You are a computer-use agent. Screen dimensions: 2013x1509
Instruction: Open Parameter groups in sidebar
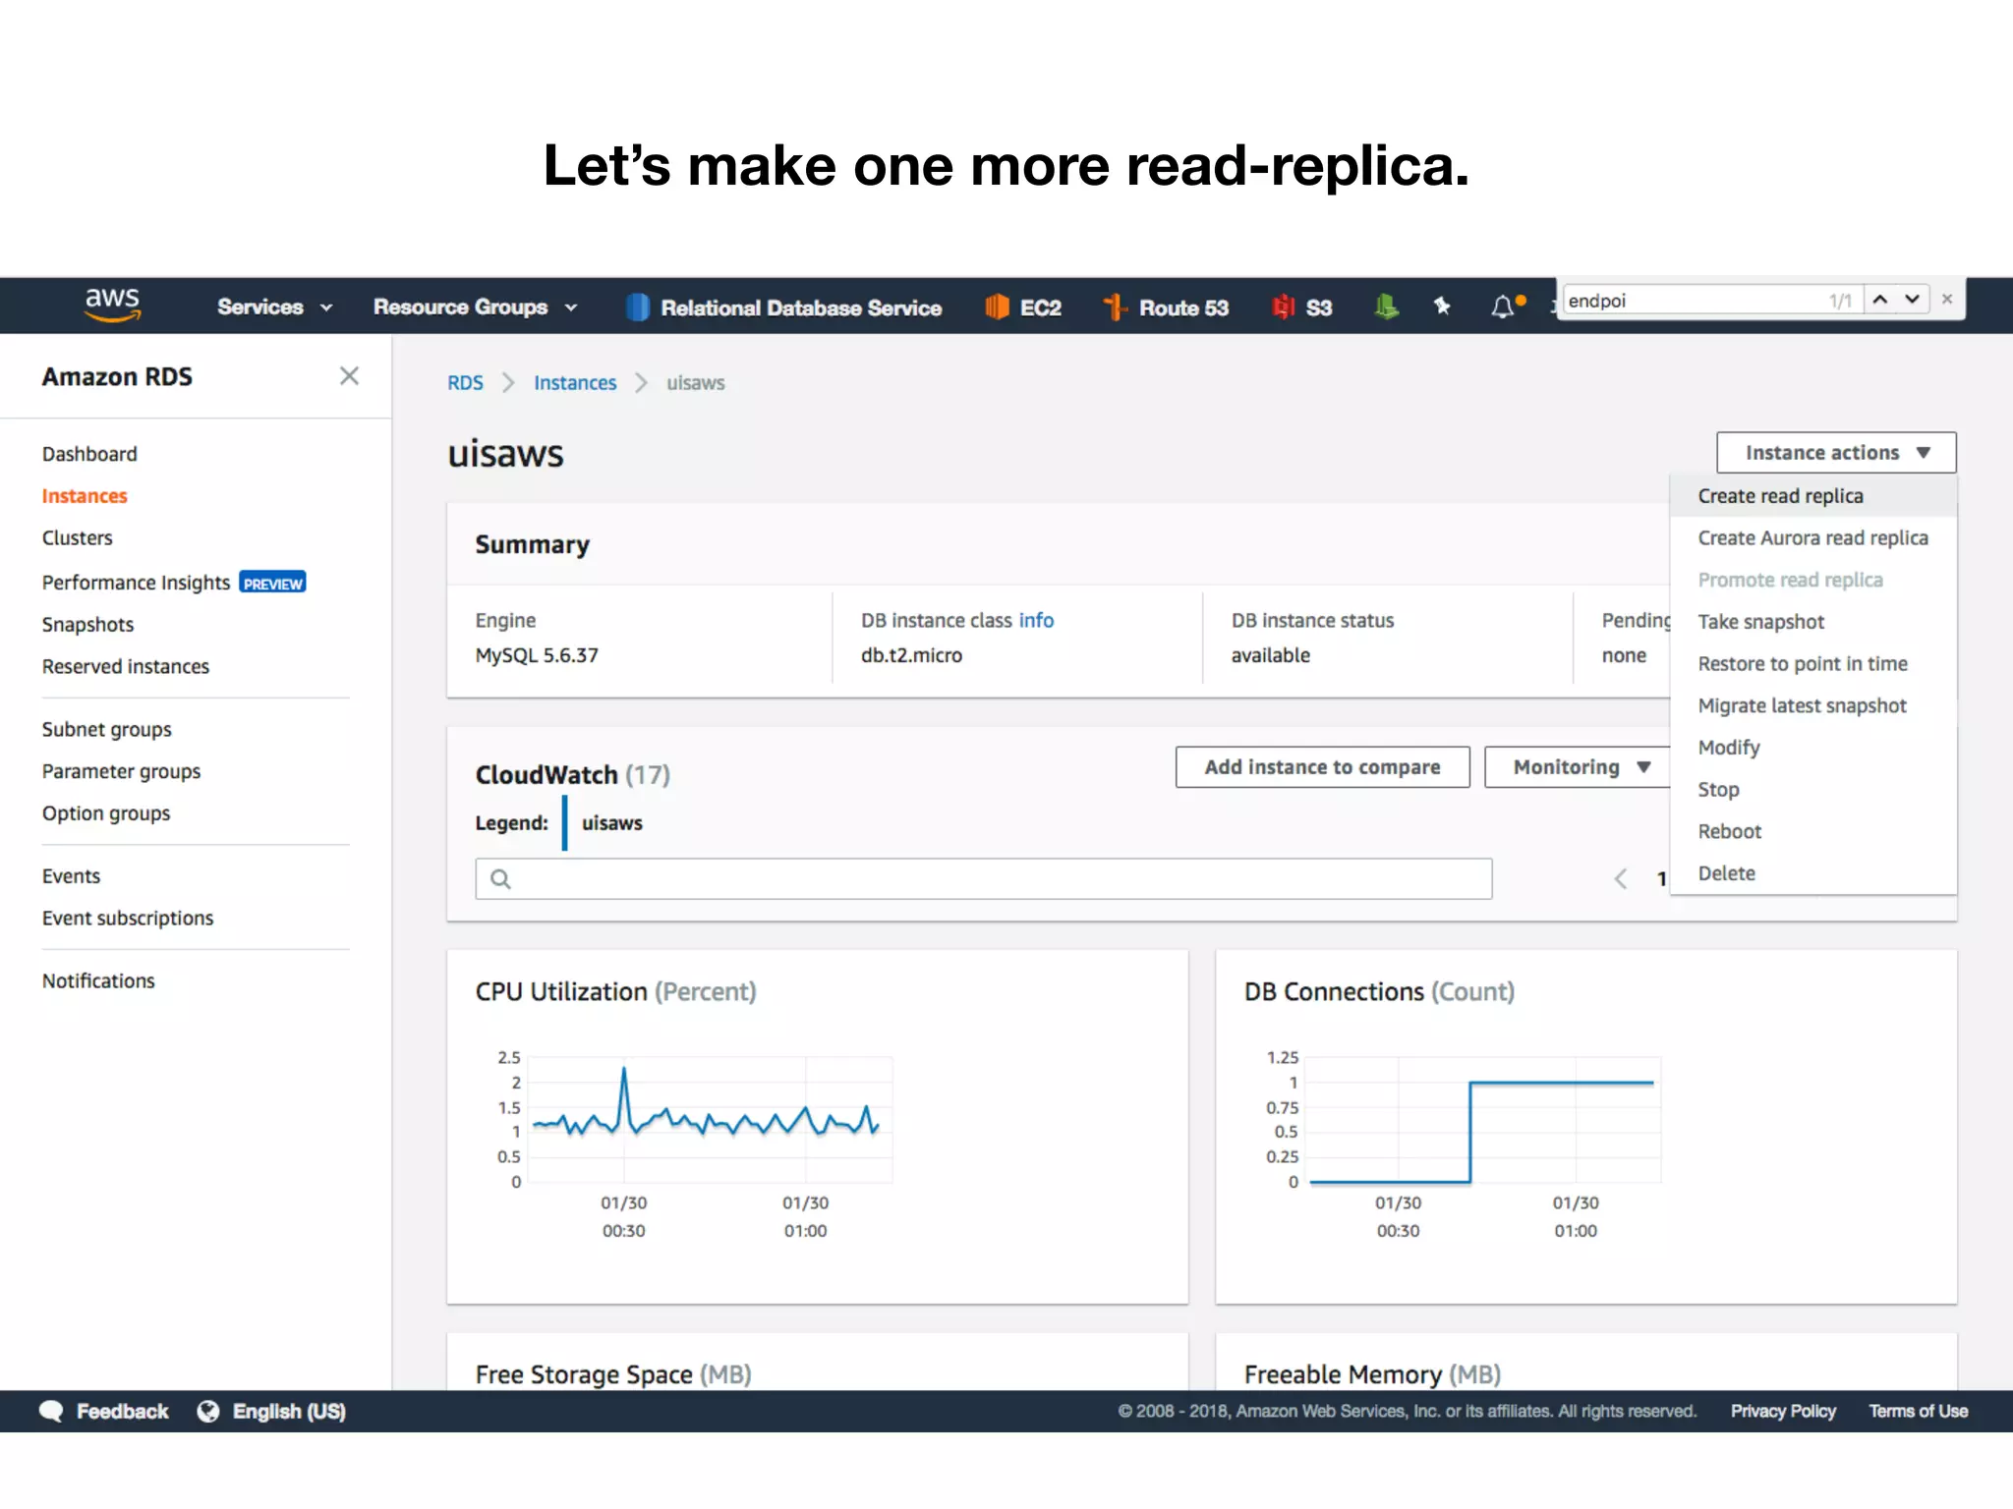point(121,772)
